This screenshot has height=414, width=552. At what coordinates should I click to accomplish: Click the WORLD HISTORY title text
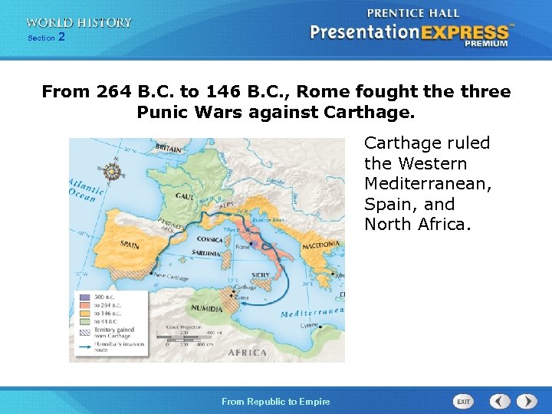[x=78, y=23]
